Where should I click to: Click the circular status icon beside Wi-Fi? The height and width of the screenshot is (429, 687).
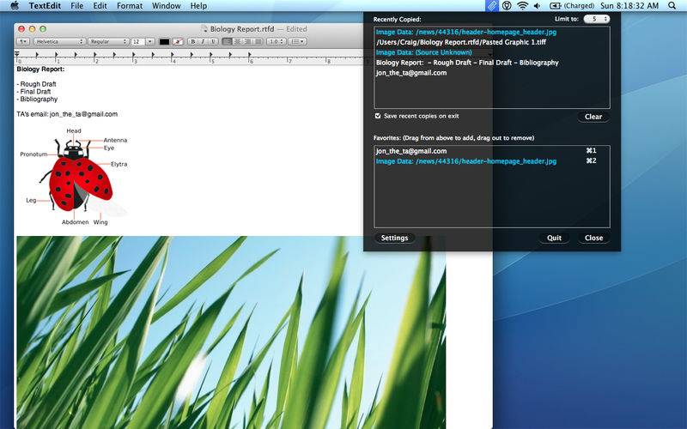(x=507, y=6)
